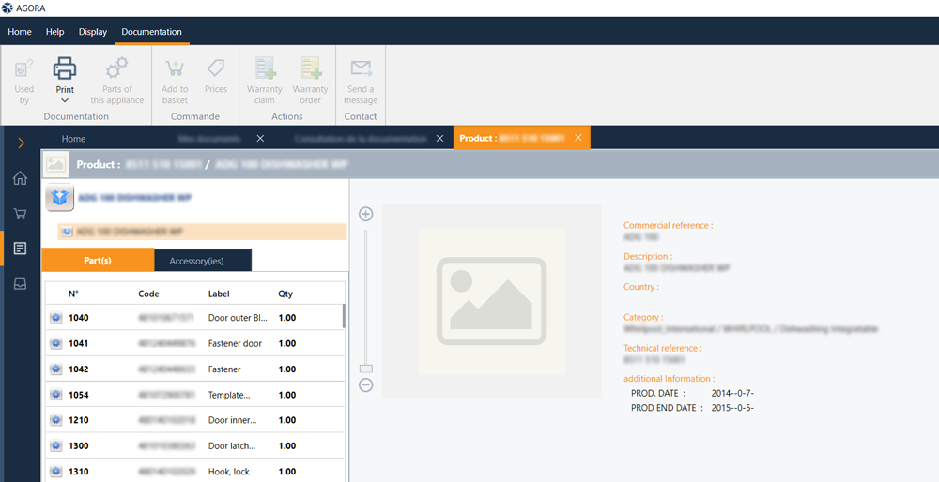The width and height of the screenshot is (939, 482).
Task: Sort parts by the Code column header
Action: 148,294
